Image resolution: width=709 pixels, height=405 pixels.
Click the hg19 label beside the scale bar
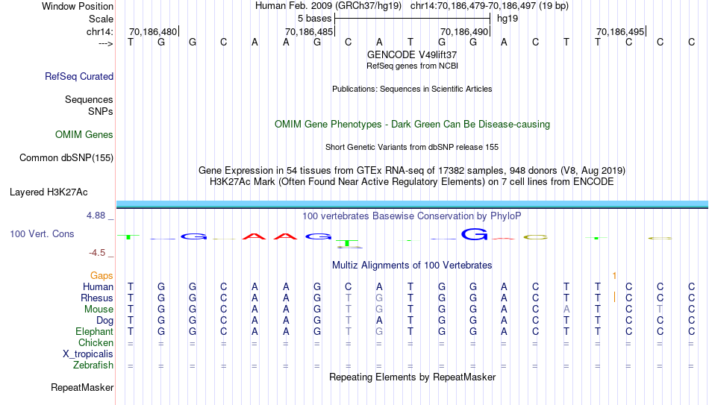(x=507, y=19)
